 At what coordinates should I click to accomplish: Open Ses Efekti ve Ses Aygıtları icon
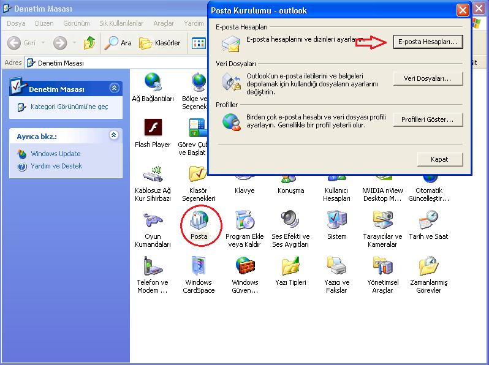click(290, 229)
